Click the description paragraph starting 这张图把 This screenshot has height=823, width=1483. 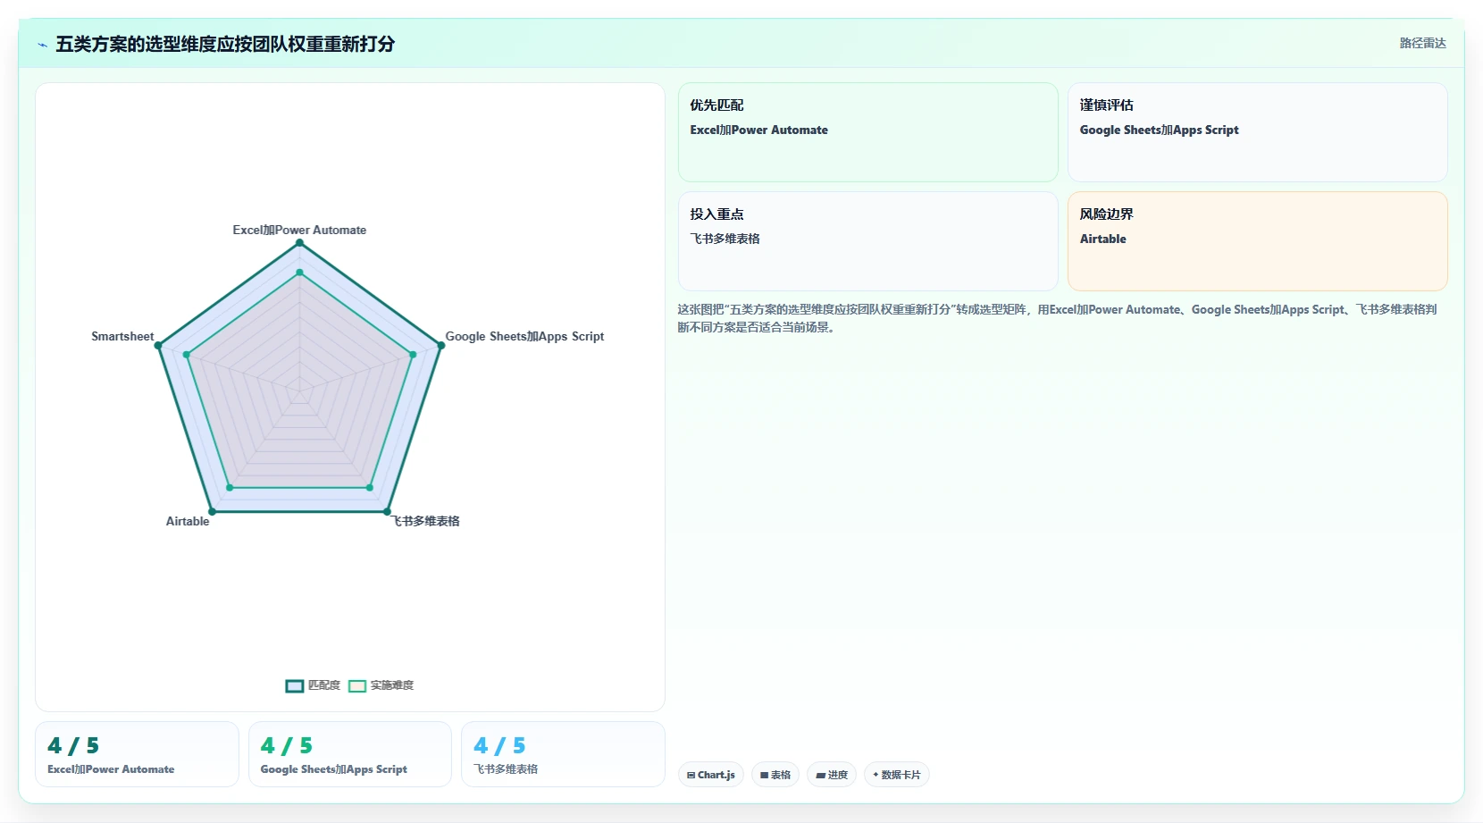[x=1057, y=318]
